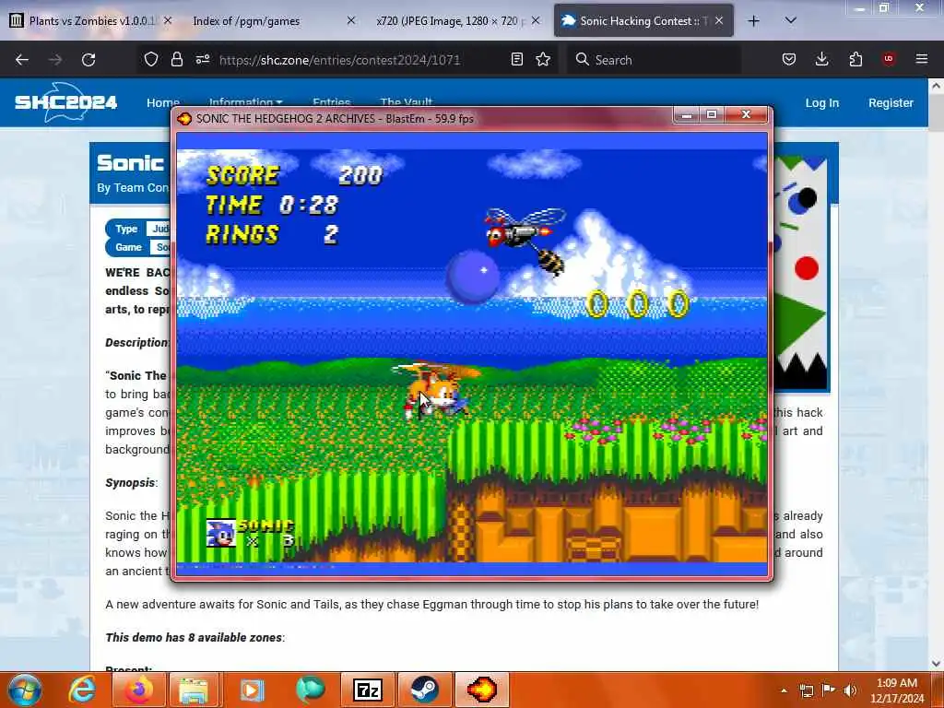Click the Register link

pos(891,103)
